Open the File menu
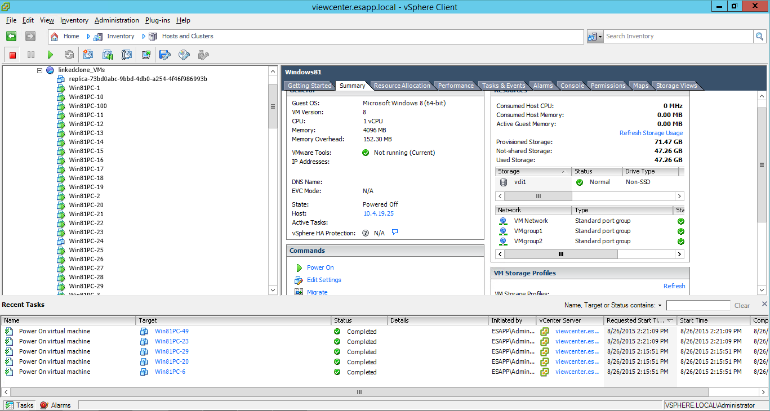 point(11,20)
